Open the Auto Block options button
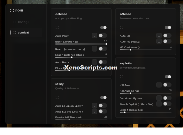 pyautogui.click(x=94, y=62)
